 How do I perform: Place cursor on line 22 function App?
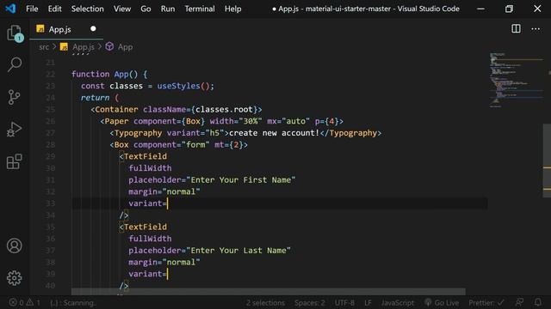(109, 75)
